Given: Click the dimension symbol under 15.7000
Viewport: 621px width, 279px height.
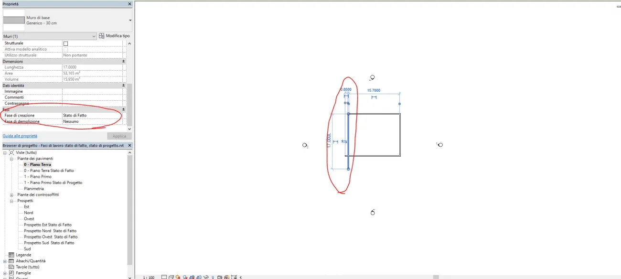Looking at the screenshot, I should click(x=374, y=97).
